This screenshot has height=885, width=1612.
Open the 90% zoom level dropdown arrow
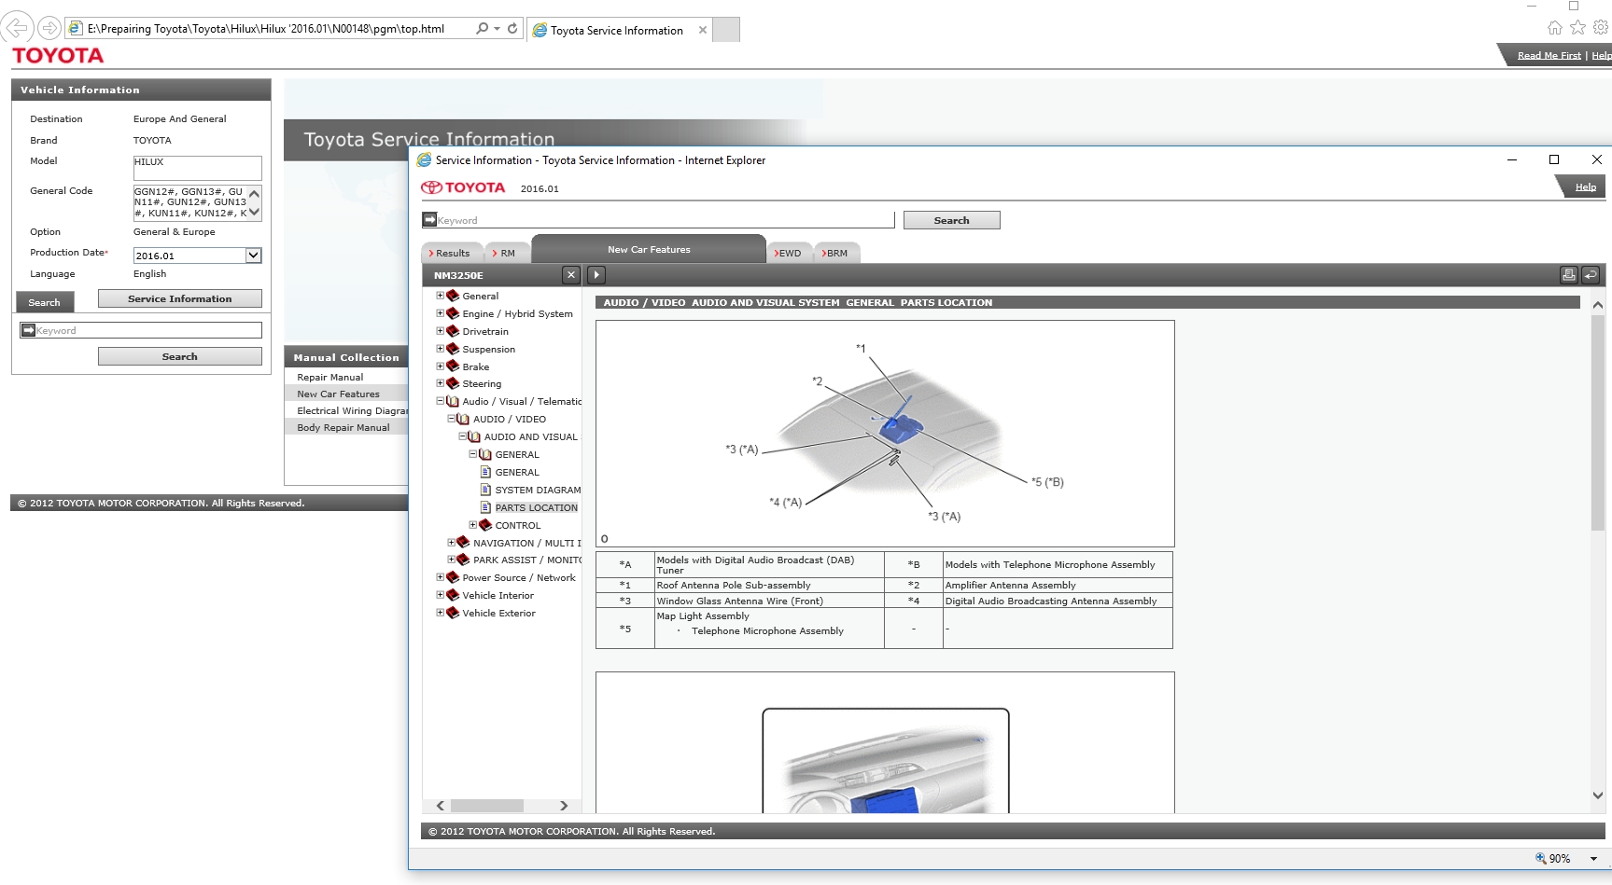(x=1593, y=859)
